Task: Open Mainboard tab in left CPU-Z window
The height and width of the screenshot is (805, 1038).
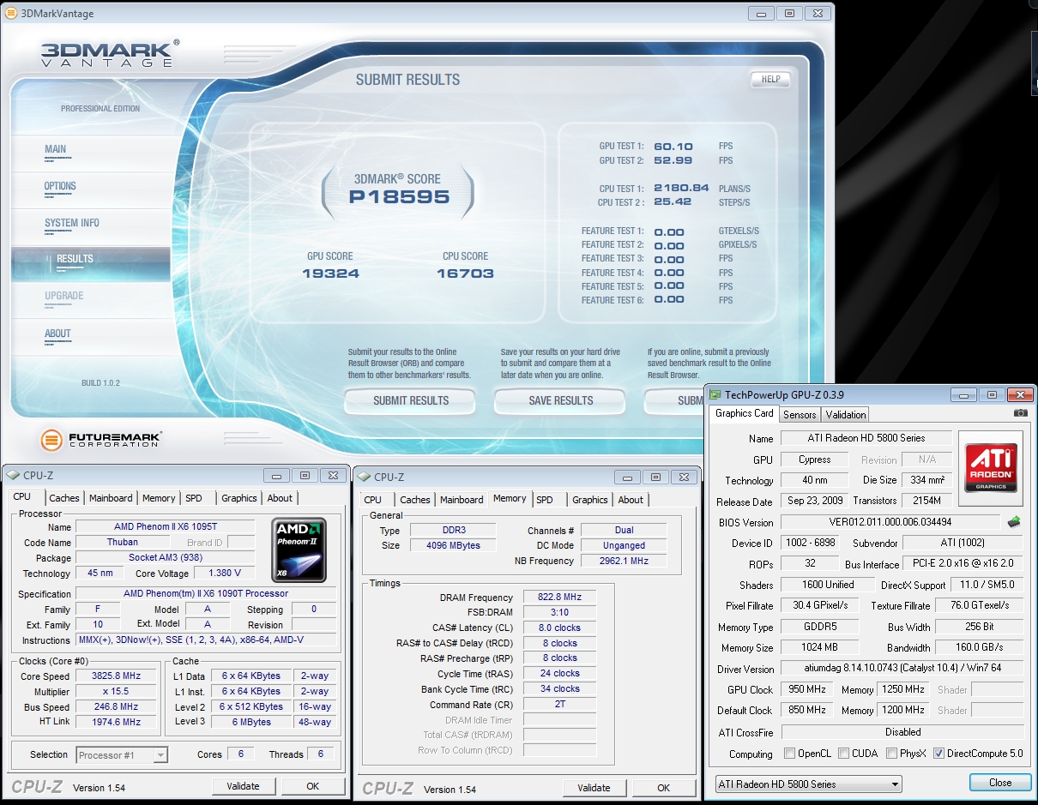Action: (x=112, y=498)
